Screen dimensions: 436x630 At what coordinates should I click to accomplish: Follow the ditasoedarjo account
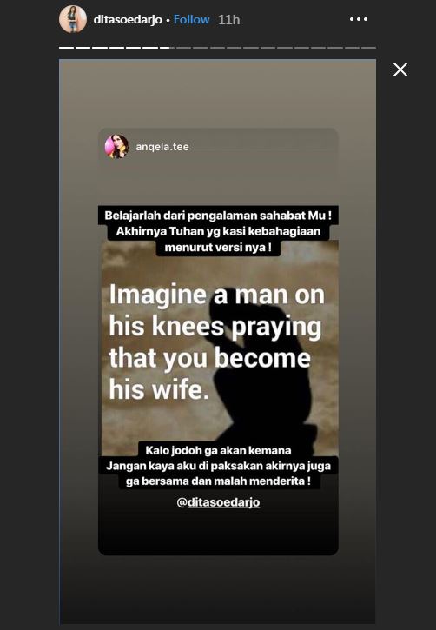(191, 19)
